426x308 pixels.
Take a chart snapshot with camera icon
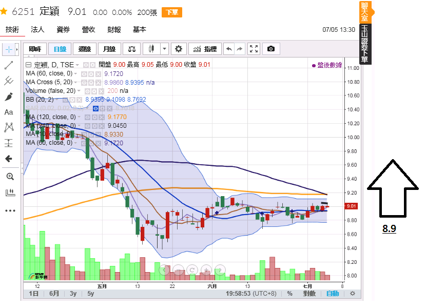pyautogui.click(x=271, y=49)
